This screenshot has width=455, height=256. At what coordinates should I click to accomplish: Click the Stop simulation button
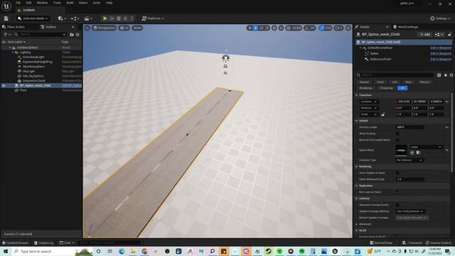(x=119, y=18)
